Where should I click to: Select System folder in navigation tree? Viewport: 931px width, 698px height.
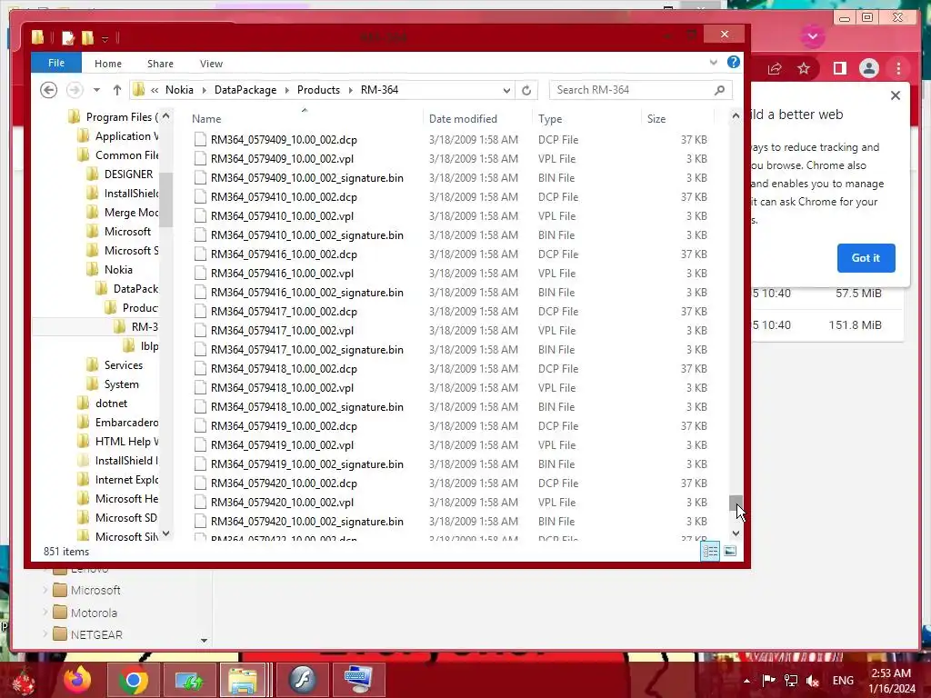(121, 384)
